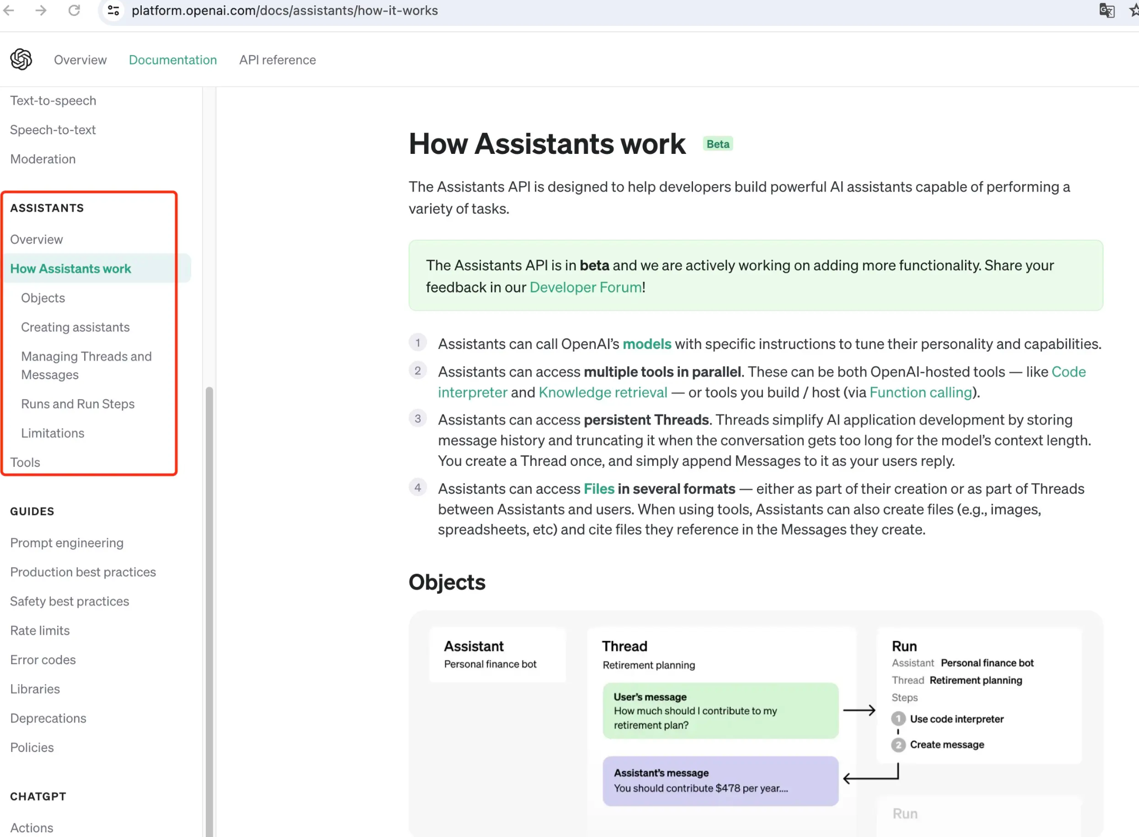Open Objects subsection in sidebar
The image size is (1139, 837).
43,298
